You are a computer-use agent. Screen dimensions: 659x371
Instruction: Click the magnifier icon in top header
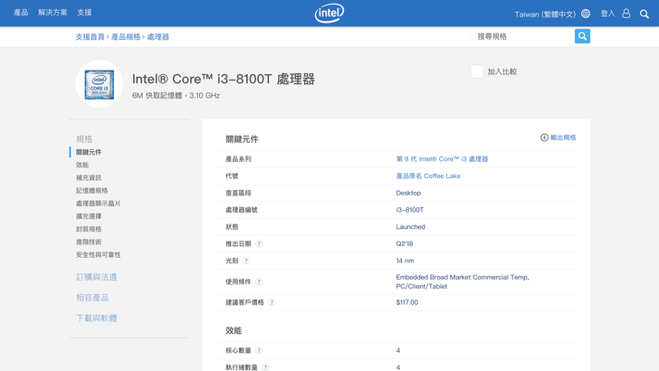(x=645, y=14)
